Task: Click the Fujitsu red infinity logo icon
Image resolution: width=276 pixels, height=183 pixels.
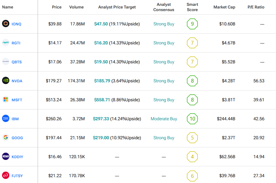Action: click(6, 176)
